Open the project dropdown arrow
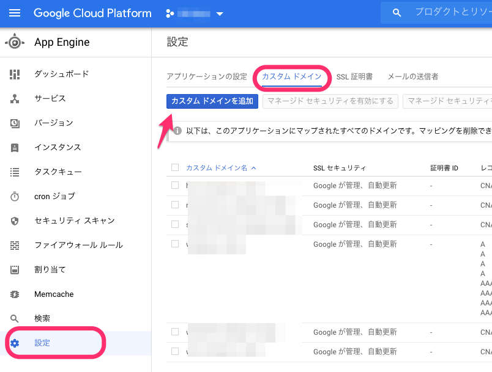The width and height of the screenshot is (492, 372). click(220, 14)
